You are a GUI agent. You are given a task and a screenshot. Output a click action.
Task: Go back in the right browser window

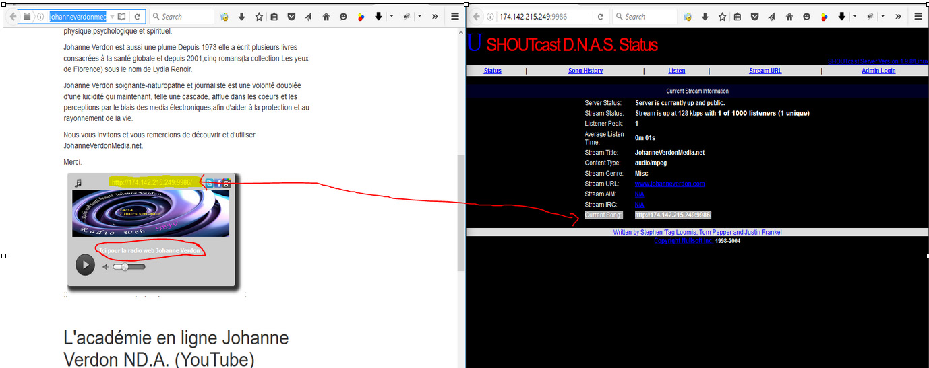click(477, 16)
